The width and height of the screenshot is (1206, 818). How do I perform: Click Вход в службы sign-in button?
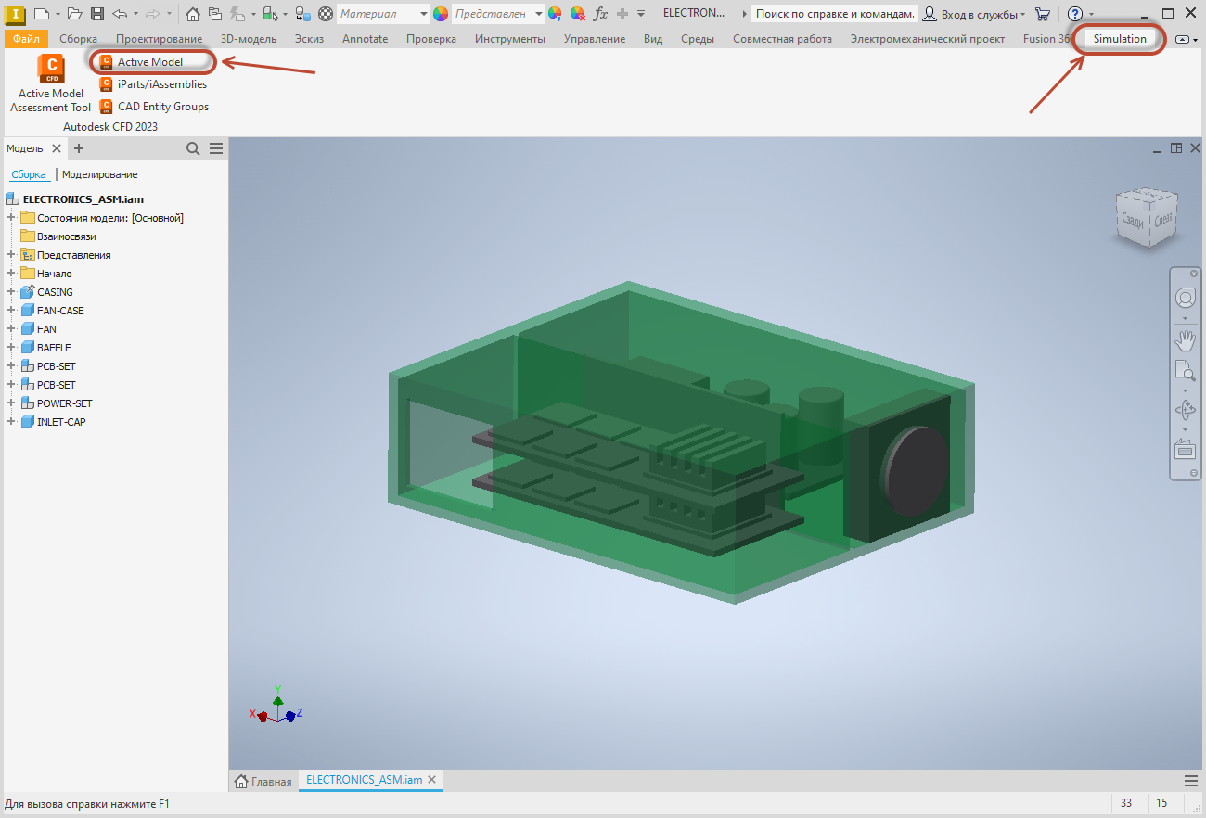[974, 14]
